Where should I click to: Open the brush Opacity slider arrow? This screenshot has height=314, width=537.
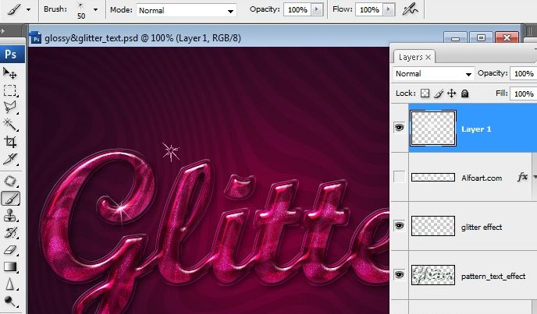pyautogui.click(x=316, y=10)
